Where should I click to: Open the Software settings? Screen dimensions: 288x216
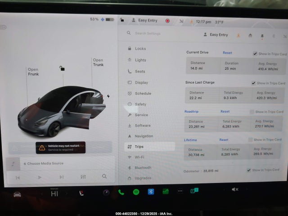click(139, 126)
